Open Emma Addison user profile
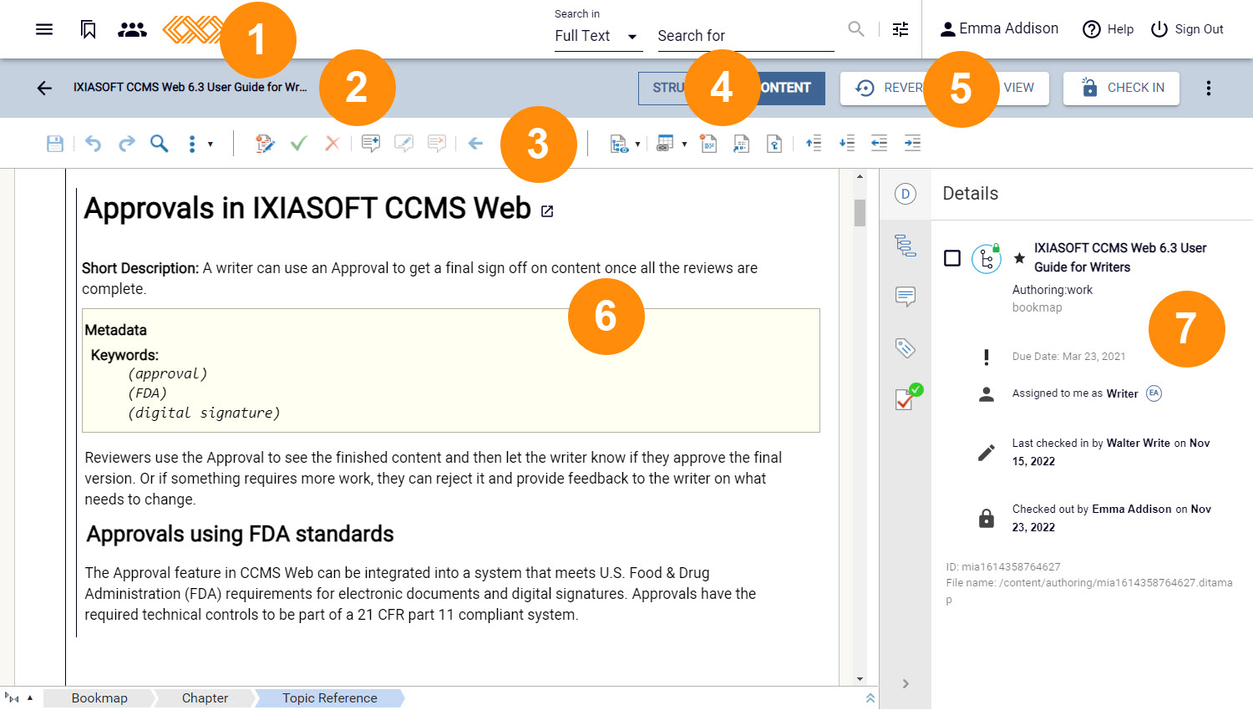 point(999,28)
